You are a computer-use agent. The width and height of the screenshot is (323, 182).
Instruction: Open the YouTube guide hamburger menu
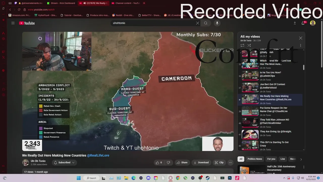(x=13, y=23)
